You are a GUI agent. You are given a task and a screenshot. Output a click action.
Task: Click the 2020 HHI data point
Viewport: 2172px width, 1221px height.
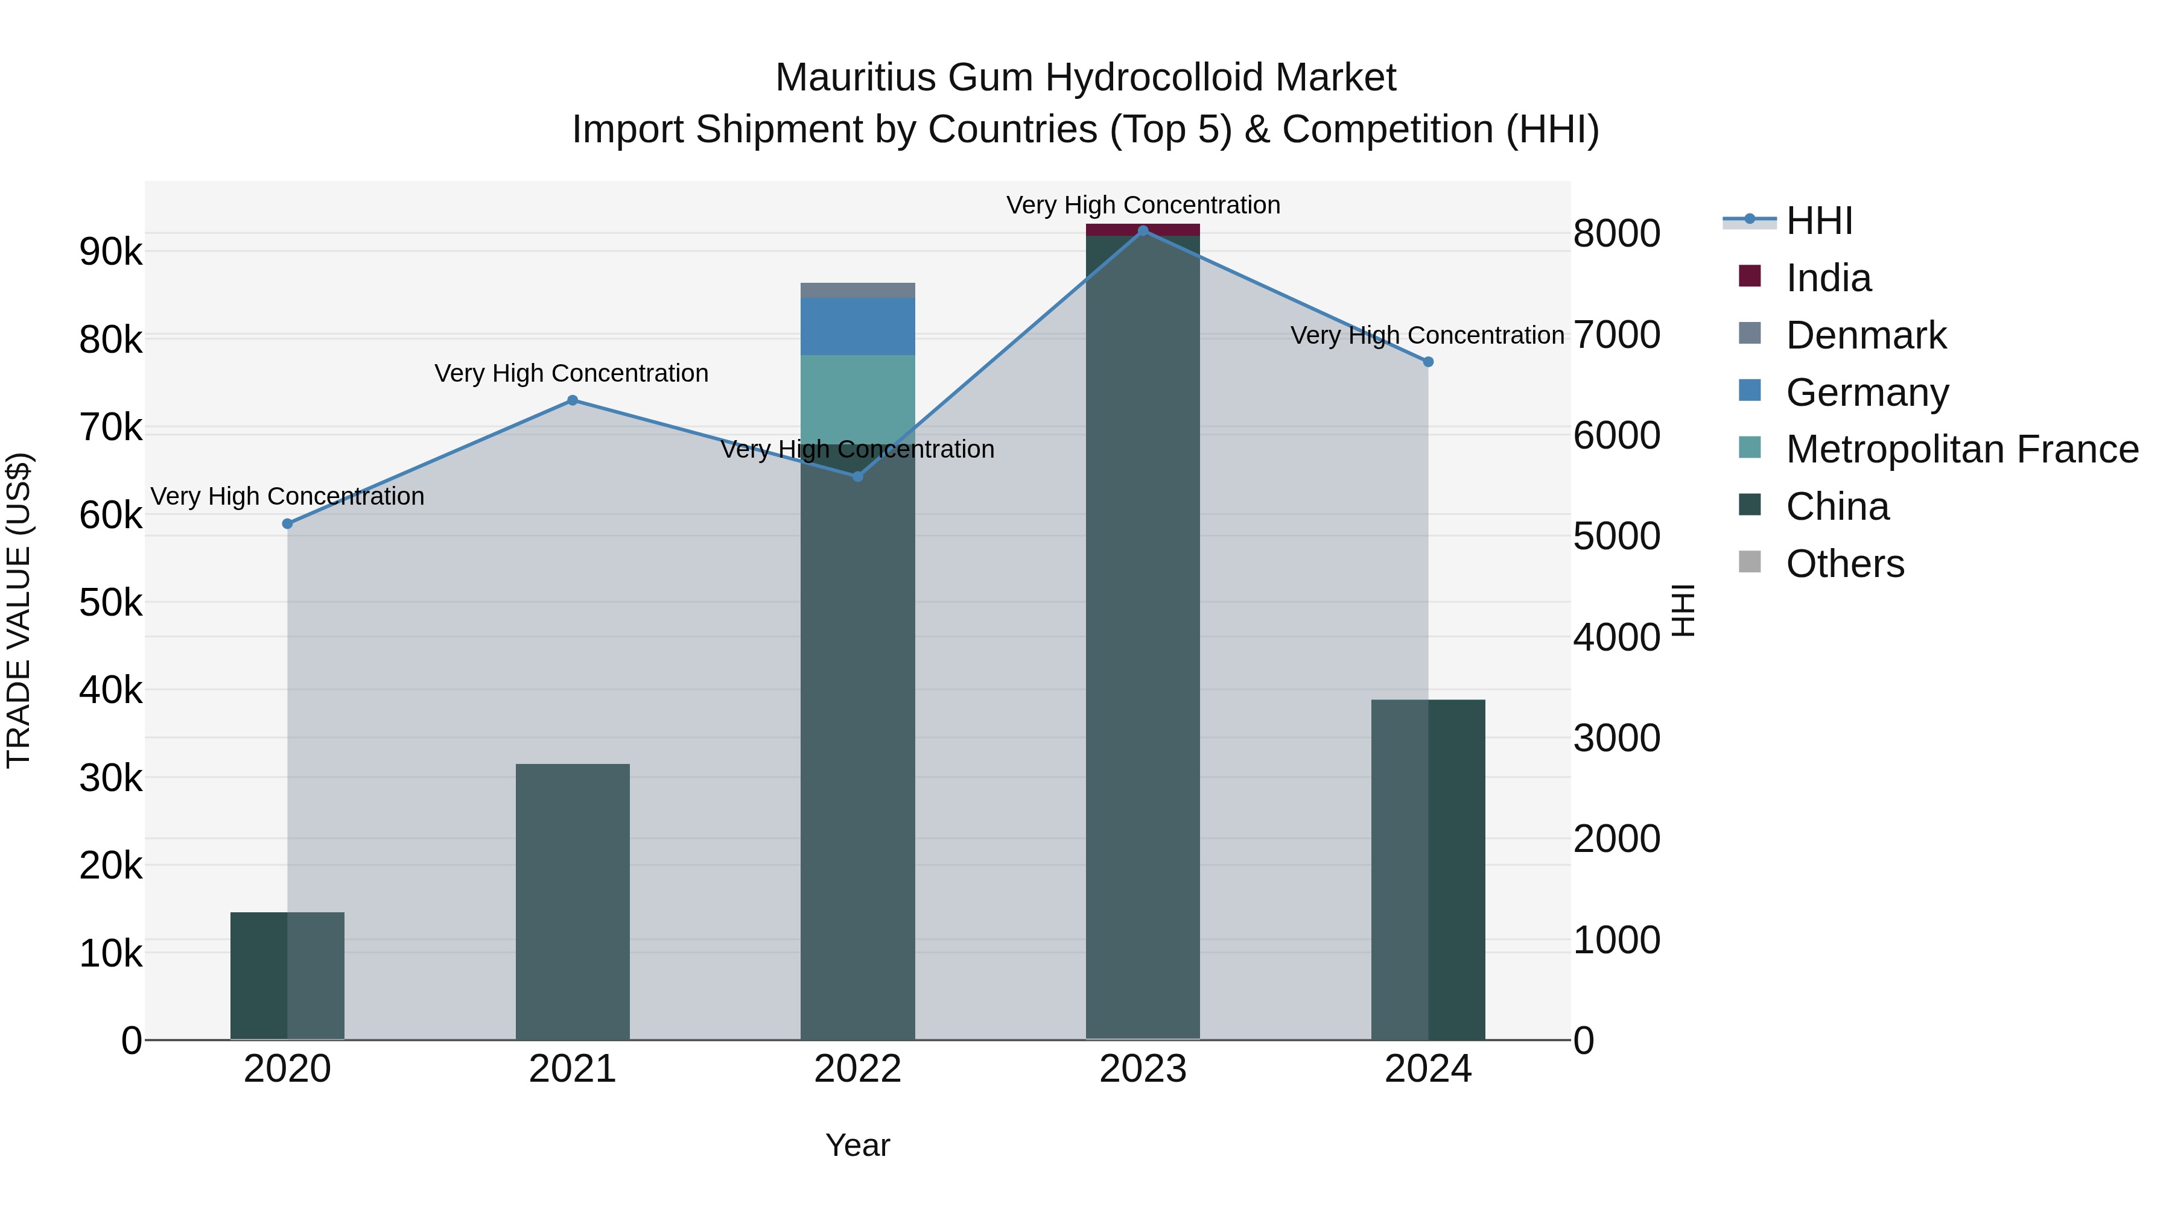point(288,524)
